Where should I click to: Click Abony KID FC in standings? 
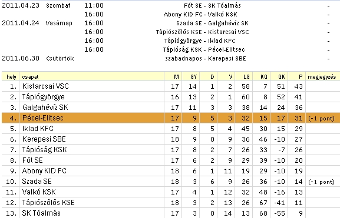(44, 171)
